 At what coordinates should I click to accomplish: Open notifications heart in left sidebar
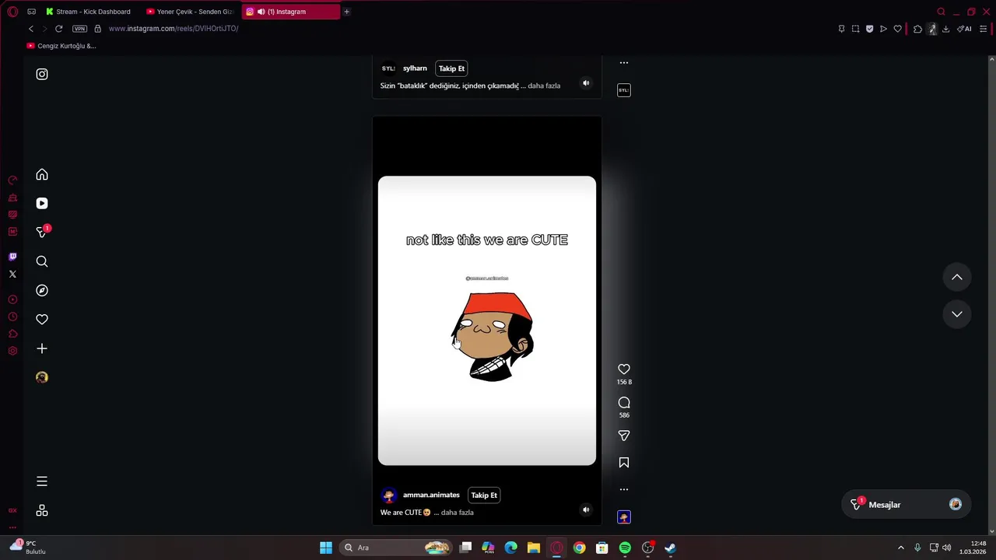42,320
